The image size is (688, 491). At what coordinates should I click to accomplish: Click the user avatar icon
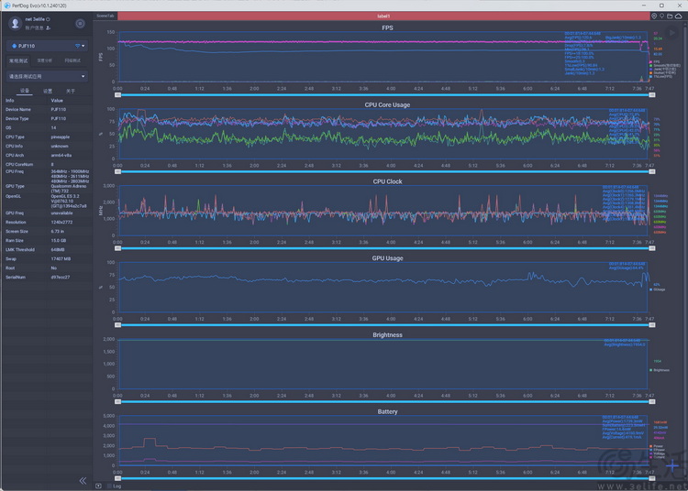click(15, 23)
